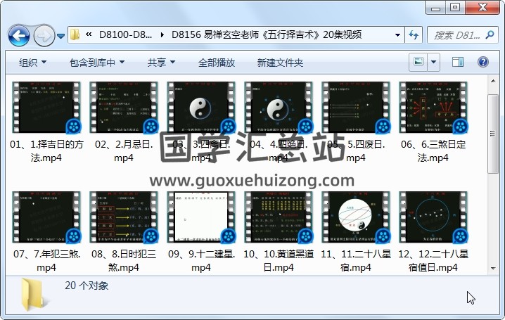Image resolution: width=505 pixels, height=320 pixels.
Task: Click the magnifier search icon
Action: point(490,34)
